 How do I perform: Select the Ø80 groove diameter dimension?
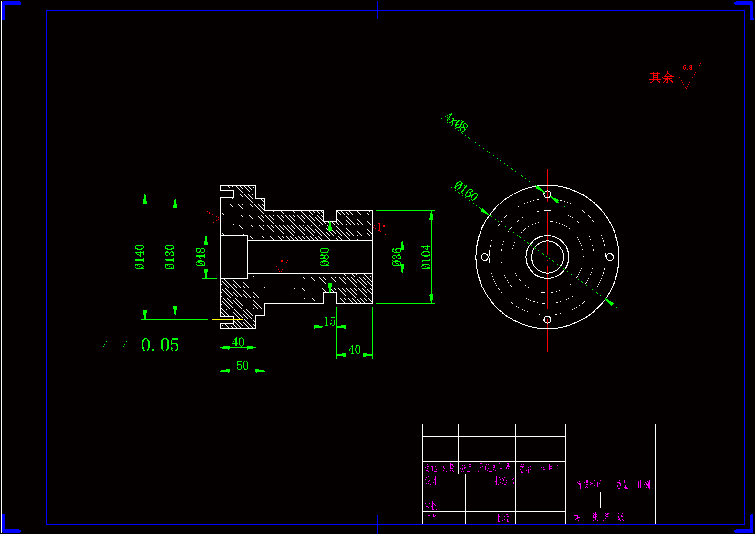point(324,257)
